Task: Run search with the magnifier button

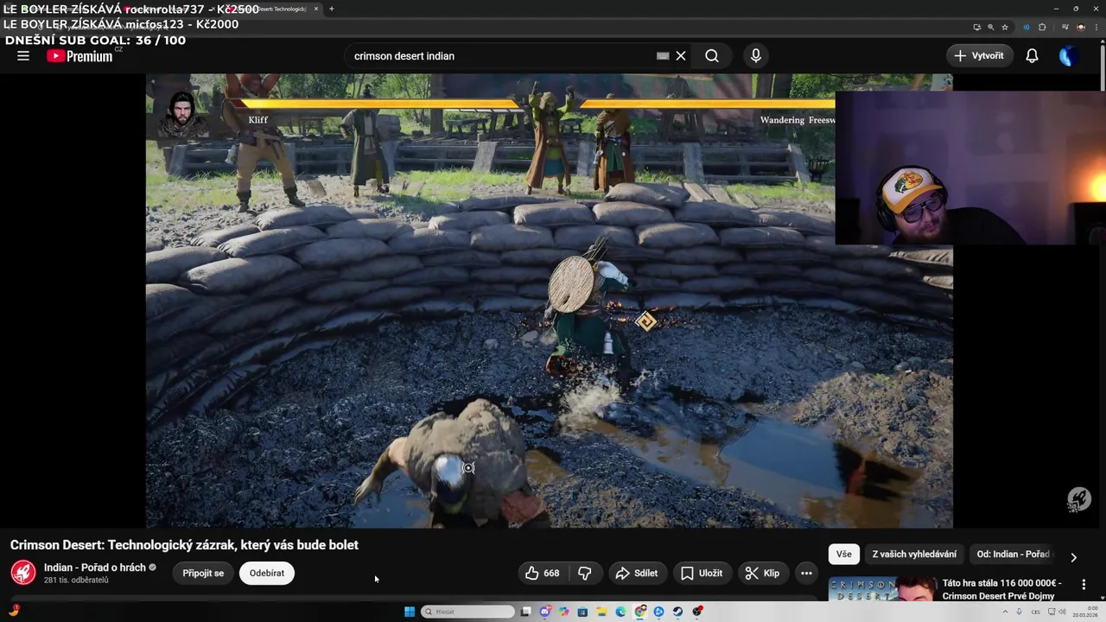Action: pyautogui.click(x=712, y=55)
